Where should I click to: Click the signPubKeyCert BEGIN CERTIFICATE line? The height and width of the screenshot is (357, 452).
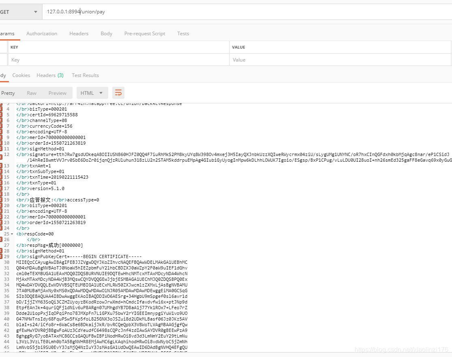79,257
